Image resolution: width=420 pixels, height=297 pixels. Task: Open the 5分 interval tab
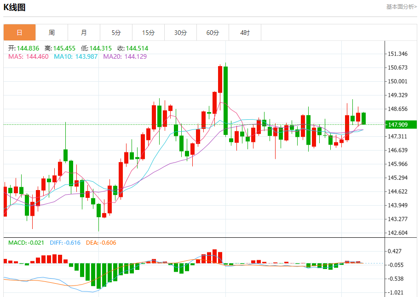coord(116,33)
